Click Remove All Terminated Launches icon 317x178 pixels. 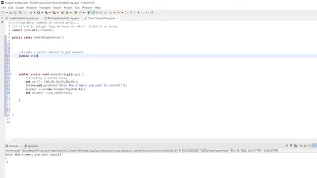[x=295, y=145]
